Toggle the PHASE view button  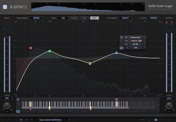74,18
